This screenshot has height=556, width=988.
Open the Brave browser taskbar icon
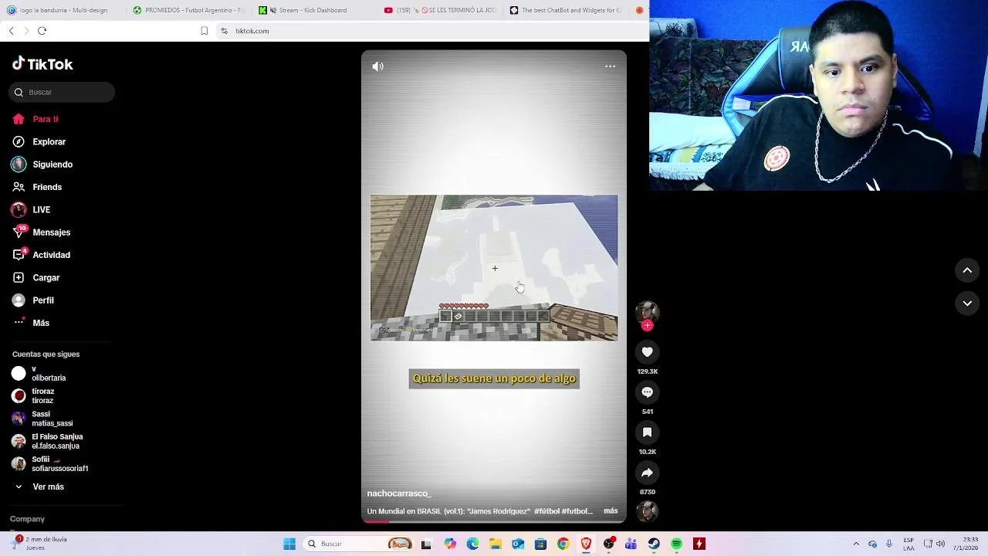tap(586, 544)
